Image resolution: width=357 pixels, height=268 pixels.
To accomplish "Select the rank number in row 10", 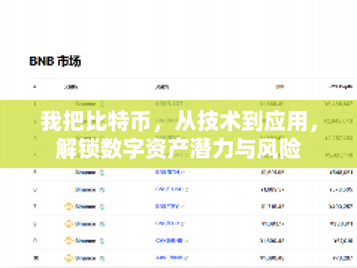I will tap(36, 258).
